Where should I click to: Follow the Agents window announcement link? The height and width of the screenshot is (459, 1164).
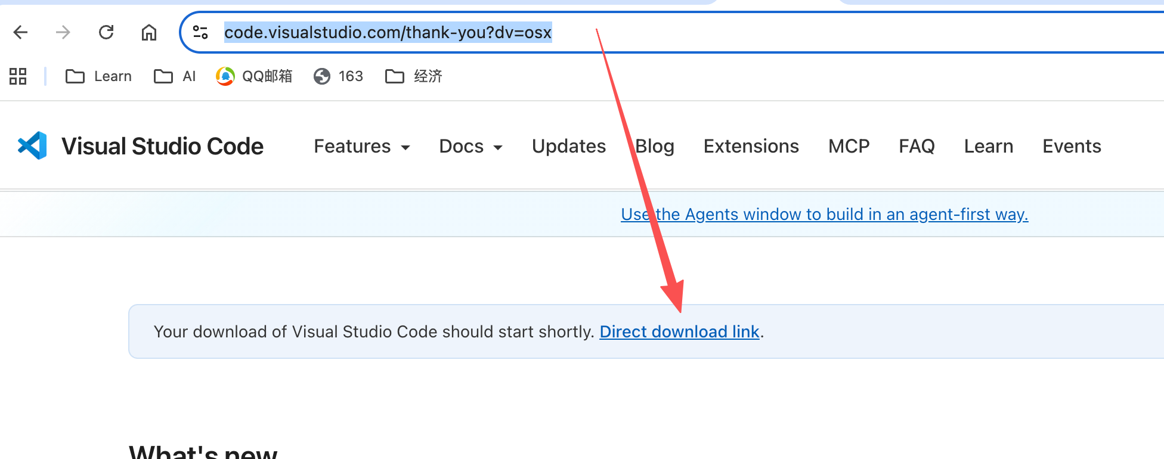(x=825, y=215)
